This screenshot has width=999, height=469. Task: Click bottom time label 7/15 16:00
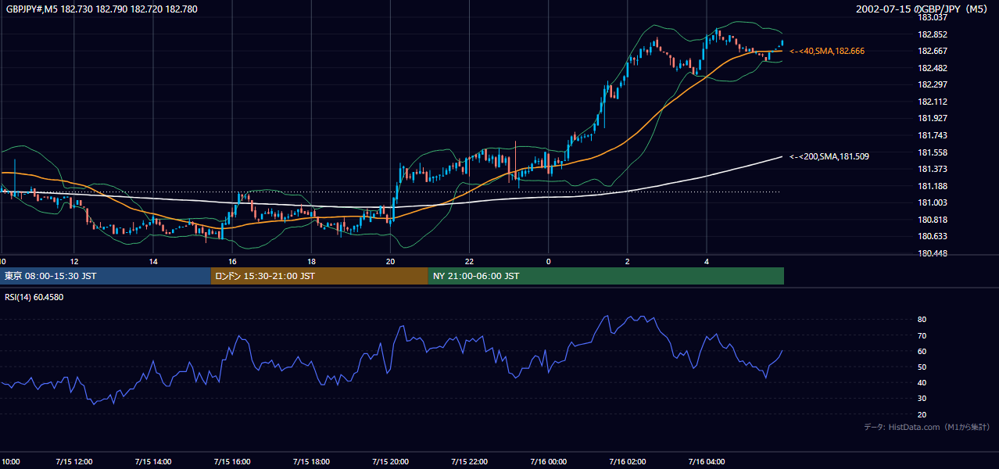231,461
